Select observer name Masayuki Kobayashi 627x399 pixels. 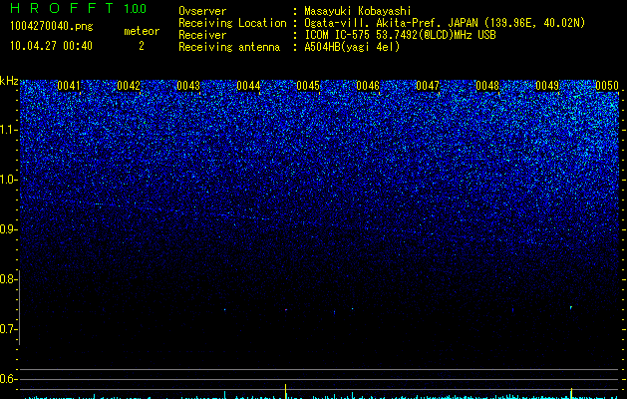coord(358,11)
